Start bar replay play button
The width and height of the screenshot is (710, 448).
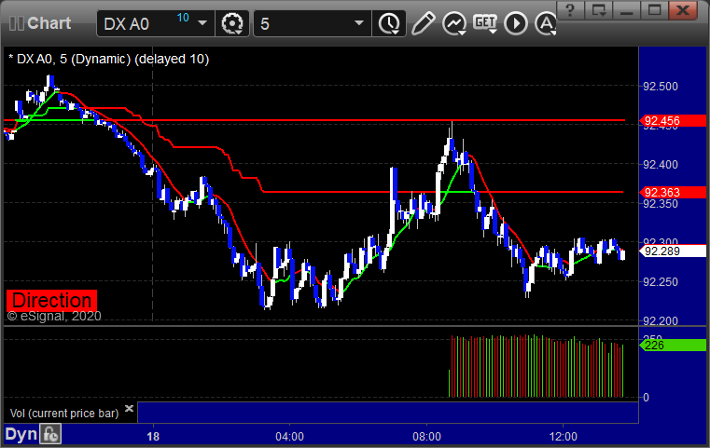[516, 23]
